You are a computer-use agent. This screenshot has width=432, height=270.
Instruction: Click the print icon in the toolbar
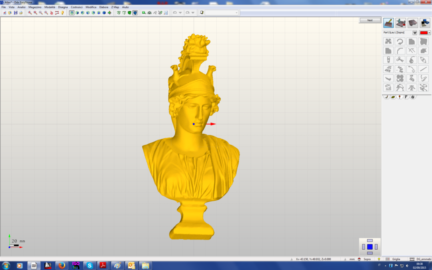click(x=21, y=13)
